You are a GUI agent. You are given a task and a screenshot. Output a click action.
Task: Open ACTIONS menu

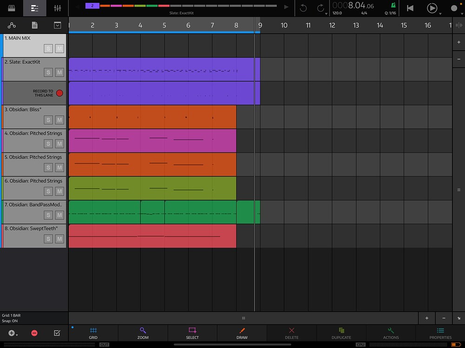pos(391,333)
